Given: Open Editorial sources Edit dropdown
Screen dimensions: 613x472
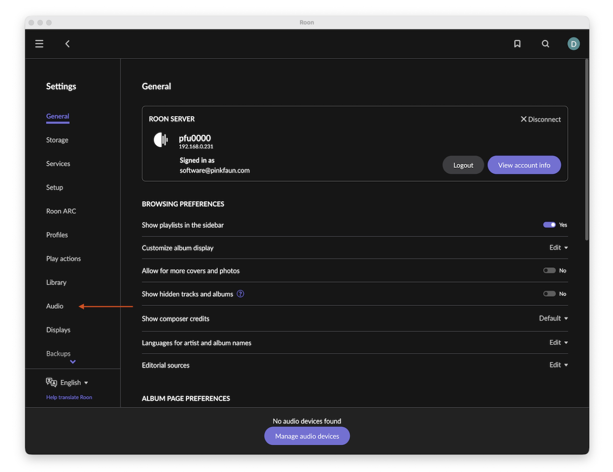Looking at the screenshot, I should coord(558,365).
